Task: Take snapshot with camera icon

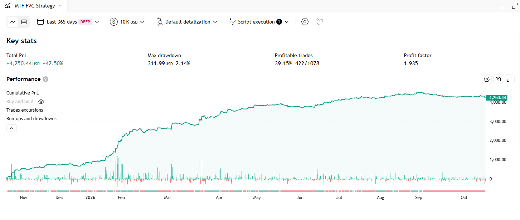Action: [x=498, y=79]
